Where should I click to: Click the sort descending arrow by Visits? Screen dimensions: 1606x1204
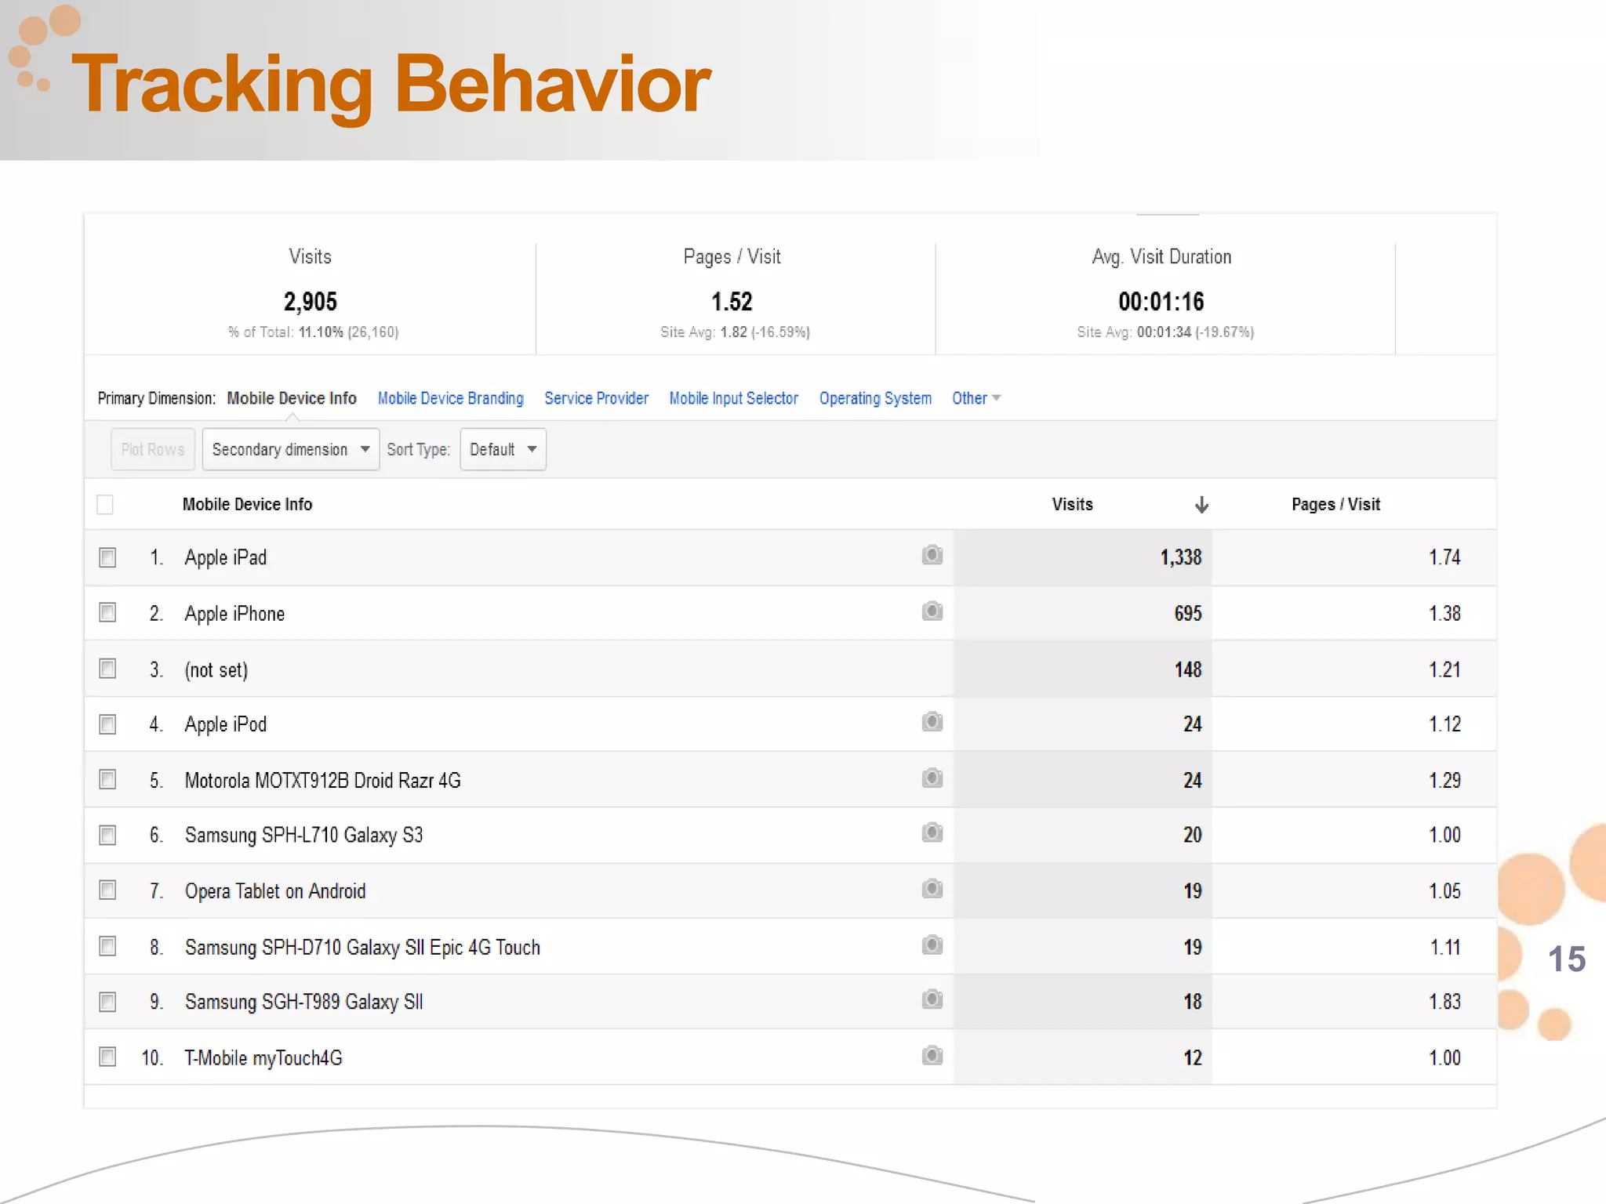[1201, 505]
